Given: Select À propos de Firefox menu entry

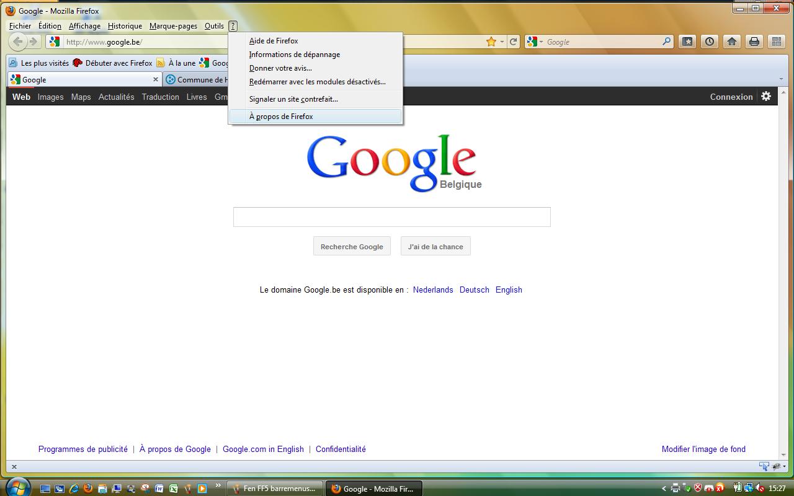Looking at the screenshot, I should (281, 117).
